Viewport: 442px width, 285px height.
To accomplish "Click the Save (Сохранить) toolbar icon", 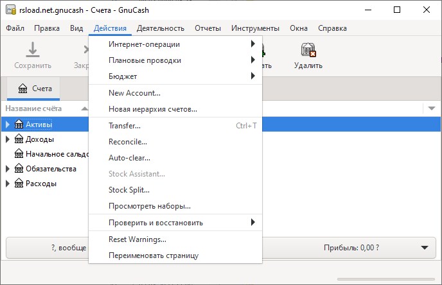I will point(33,50).
